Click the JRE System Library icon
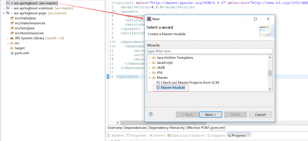308x141 pixels. (x=12, y=38)
